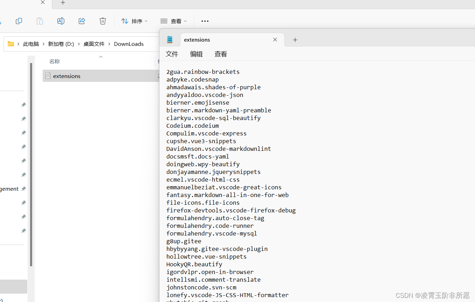Click the line cupshe.vue3-snippets
Screen dimensions: 475x302
pyautogui.click(x=201, y=141)
